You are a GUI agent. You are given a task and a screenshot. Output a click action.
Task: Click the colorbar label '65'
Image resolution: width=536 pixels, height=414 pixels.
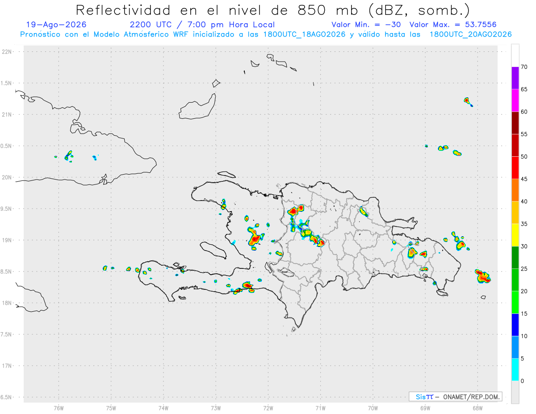[524, 89]
